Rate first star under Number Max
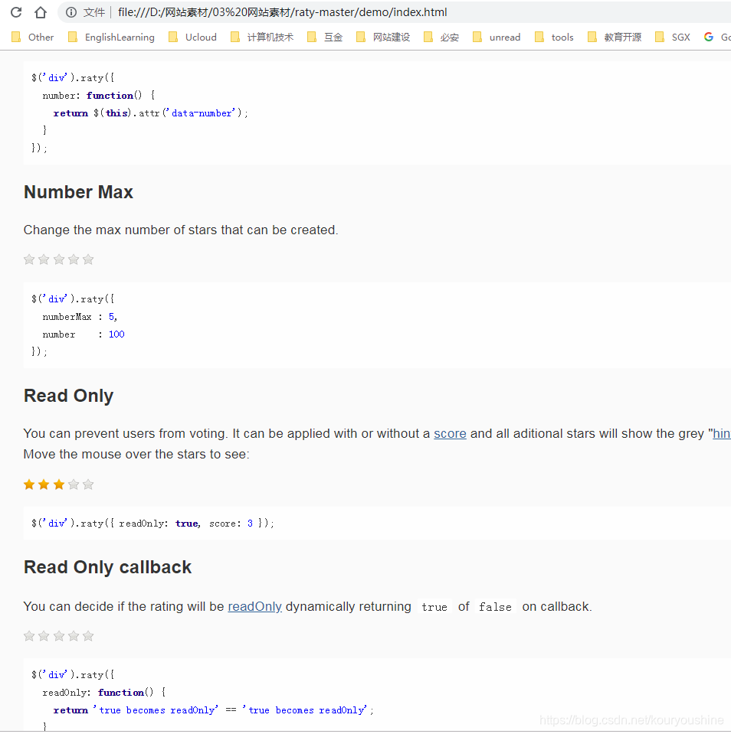Screen dimensions: 731x734 tap(29, 259)
